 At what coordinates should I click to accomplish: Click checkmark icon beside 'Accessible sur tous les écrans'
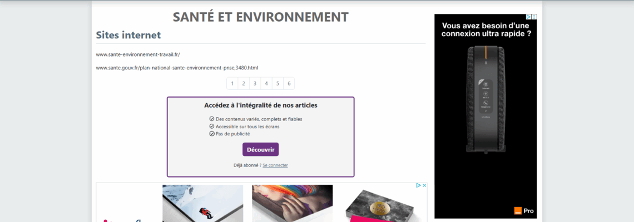[211, 126]
